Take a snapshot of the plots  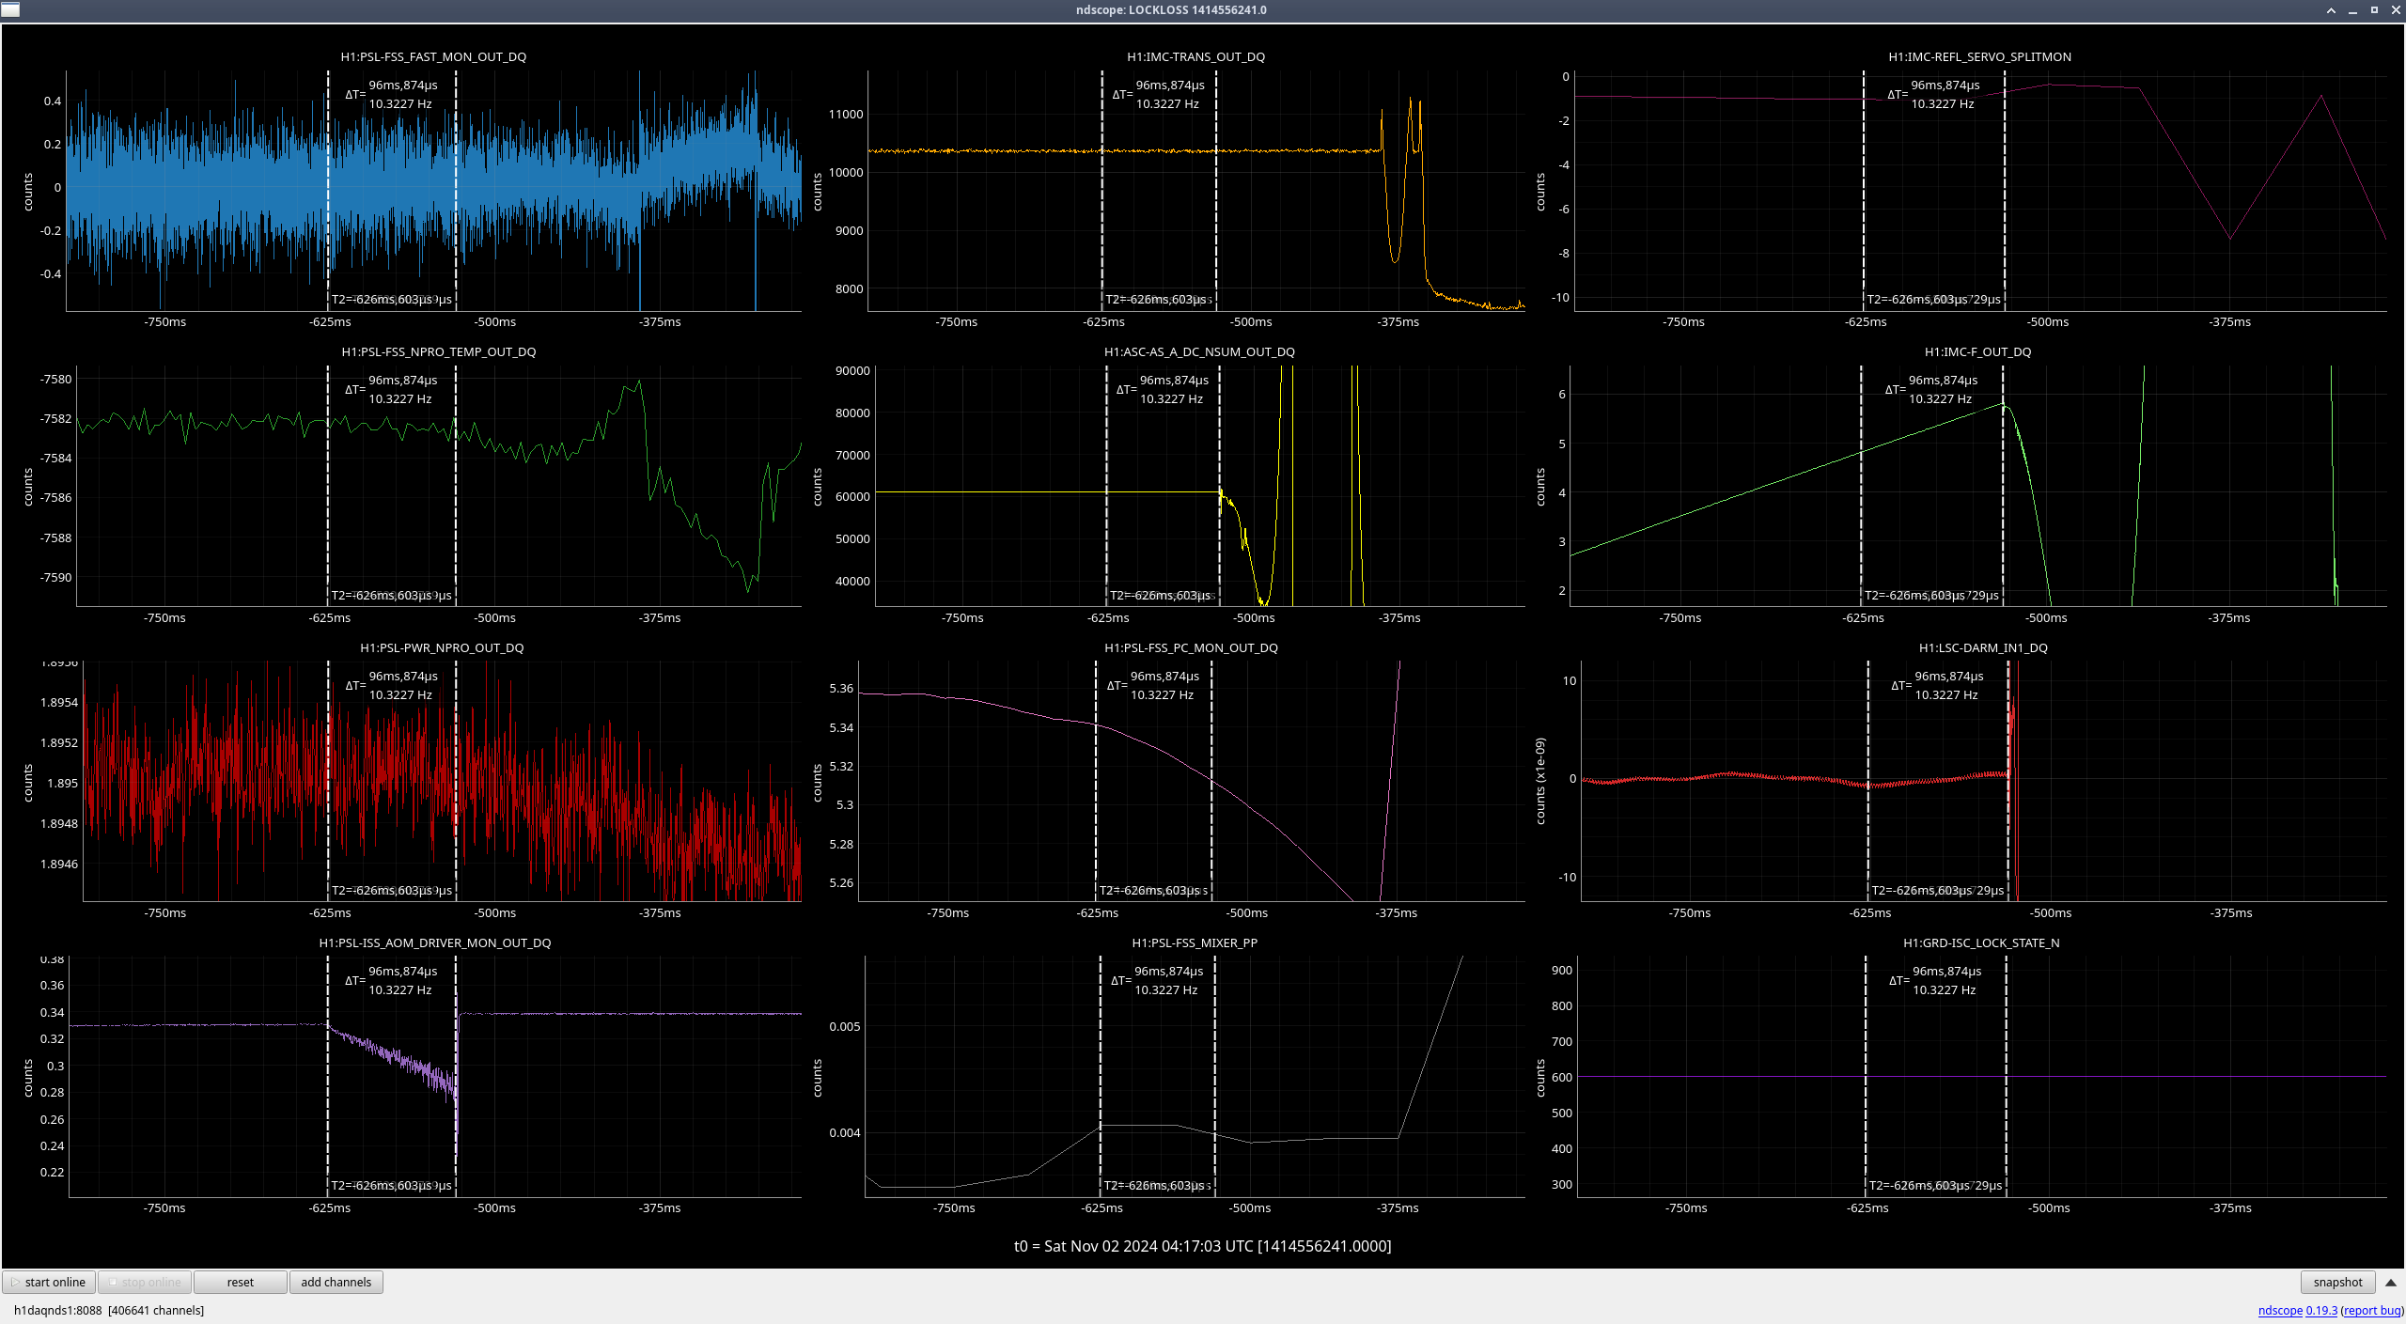(x=2337, y=1282)
